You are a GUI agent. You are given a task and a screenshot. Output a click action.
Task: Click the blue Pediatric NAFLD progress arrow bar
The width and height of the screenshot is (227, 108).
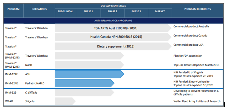pos(85,83)
